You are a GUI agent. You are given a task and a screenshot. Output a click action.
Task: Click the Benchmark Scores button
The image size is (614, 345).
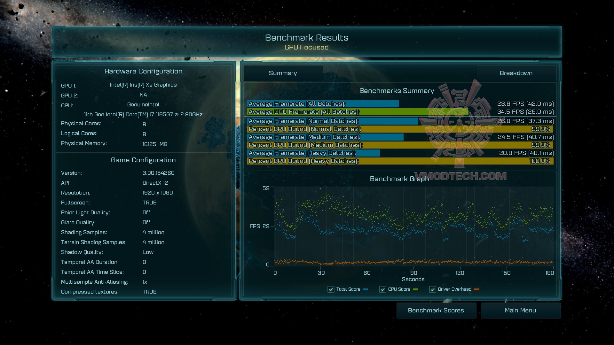(x=436, y=310)
